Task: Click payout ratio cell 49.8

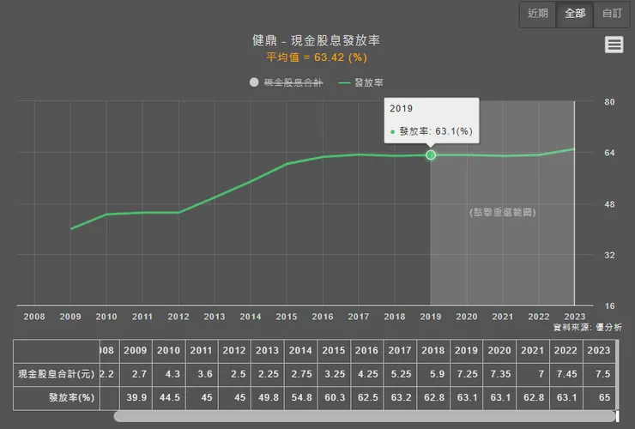Action: tap(268, 398)
